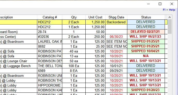
Task: Select the DELAYED 02/27/21 status cell
Action: pos(146,32)
